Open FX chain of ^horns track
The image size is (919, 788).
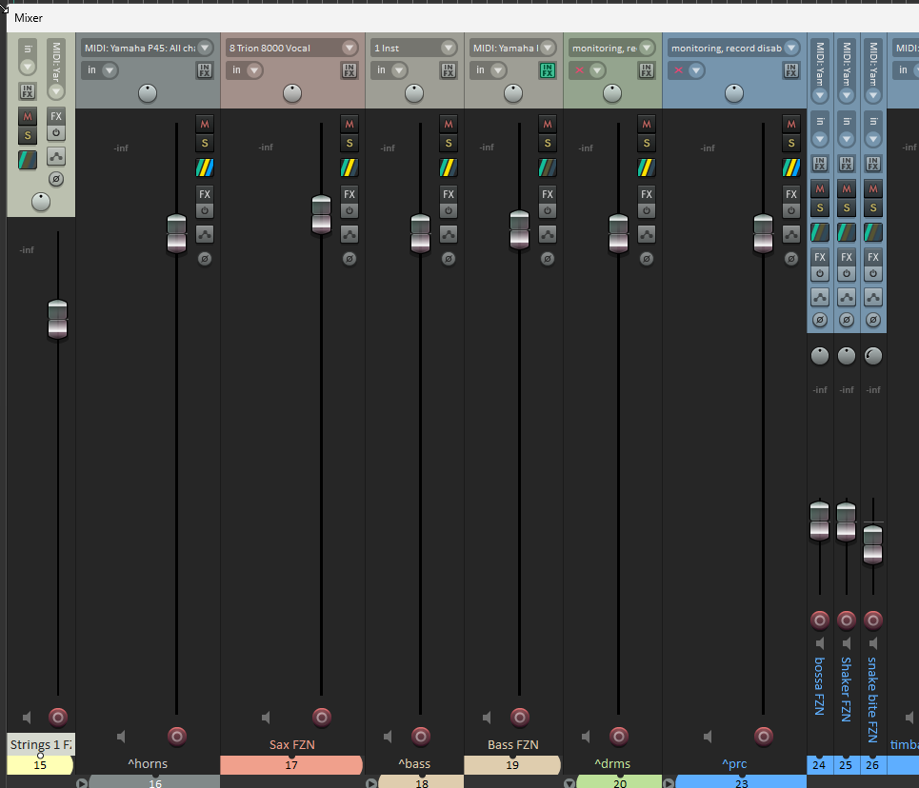click(205, 194)
